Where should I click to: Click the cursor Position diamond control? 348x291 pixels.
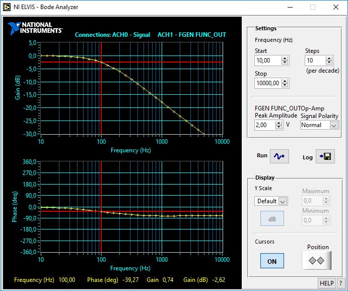pyautogui.click(x=316, y=261)
